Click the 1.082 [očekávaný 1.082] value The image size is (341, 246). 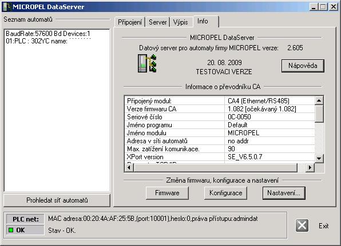tap(262, 109)
